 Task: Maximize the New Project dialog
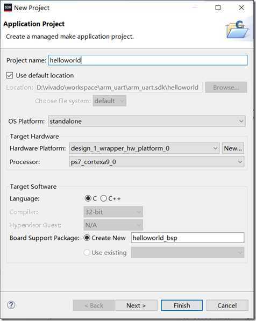218,8
